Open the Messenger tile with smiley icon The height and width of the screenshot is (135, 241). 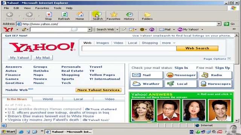[x=181, y=75]
